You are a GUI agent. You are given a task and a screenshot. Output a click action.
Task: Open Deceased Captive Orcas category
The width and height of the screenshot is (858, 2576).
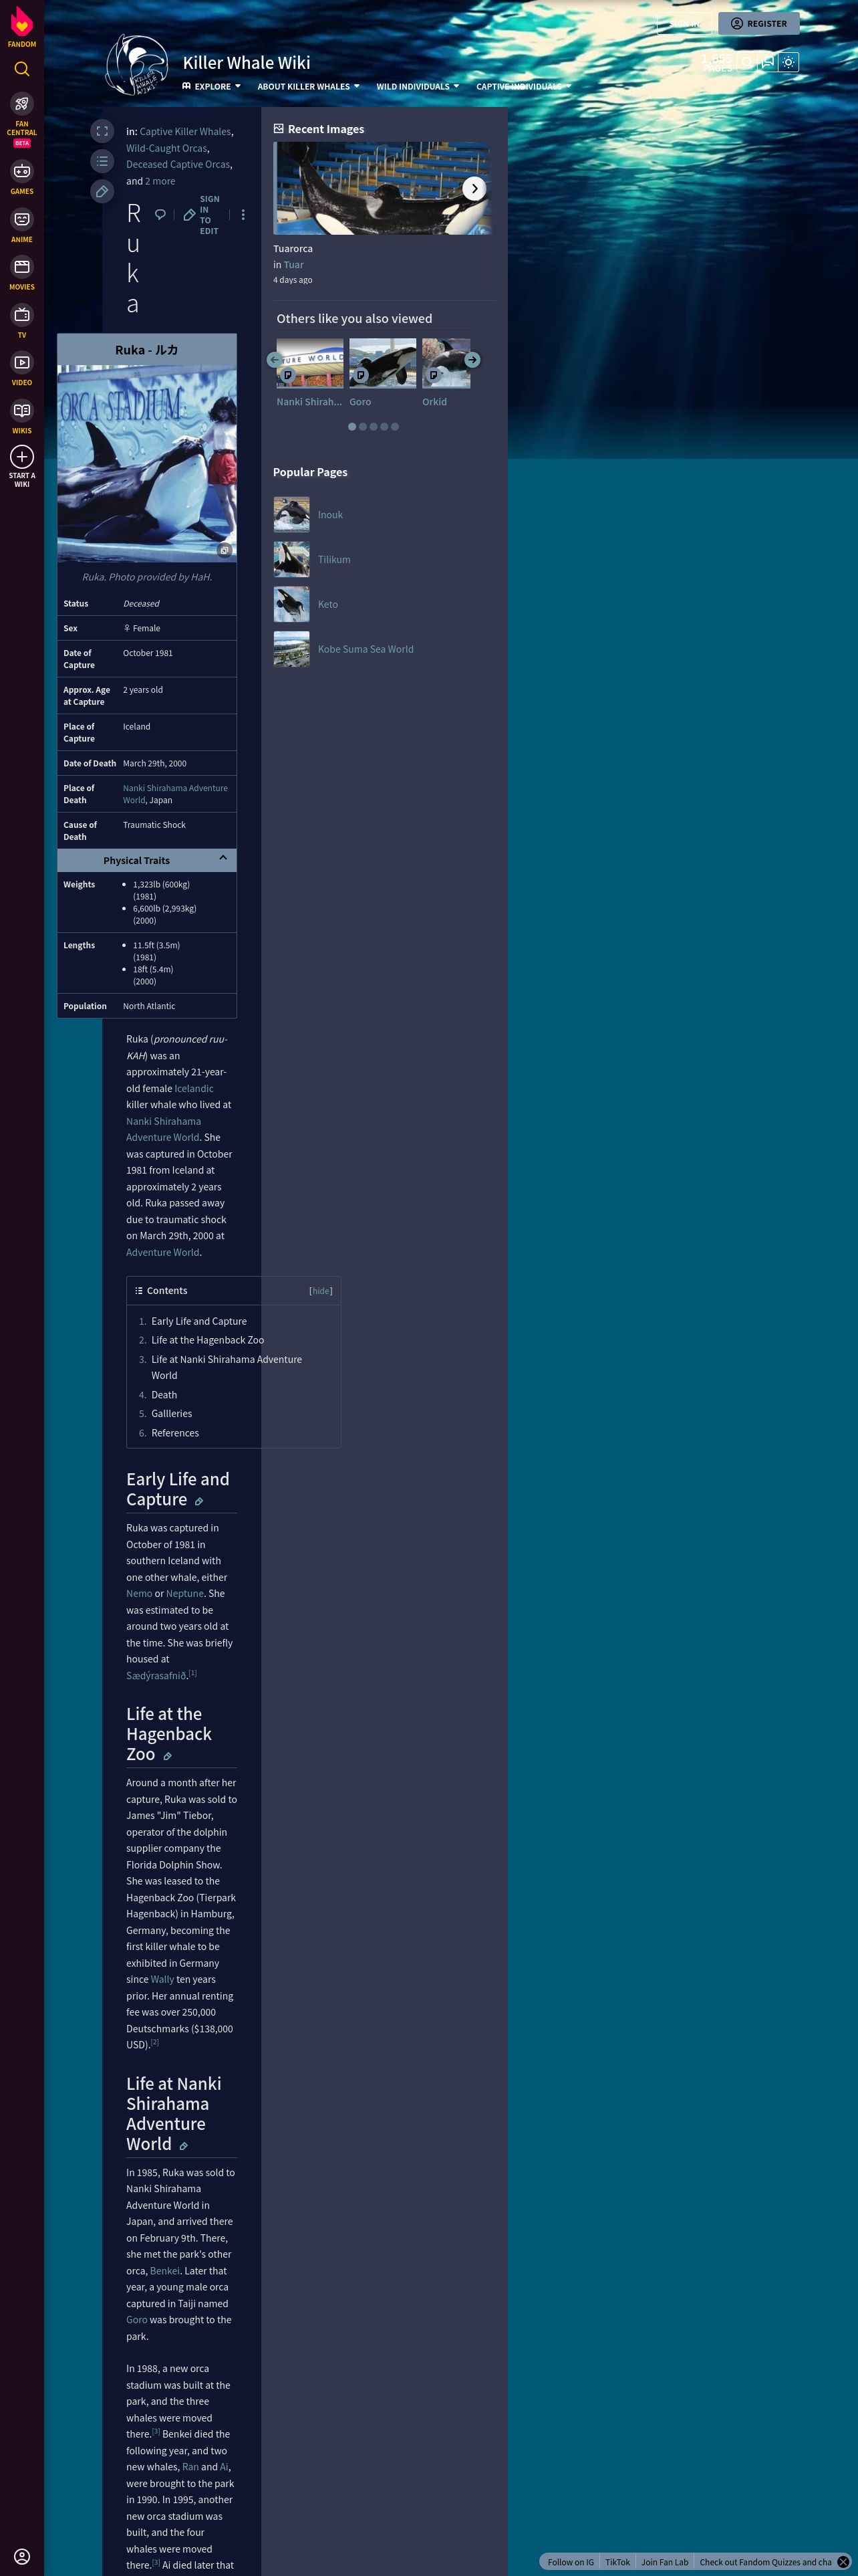pyautogui.click(x=178, y=164)
